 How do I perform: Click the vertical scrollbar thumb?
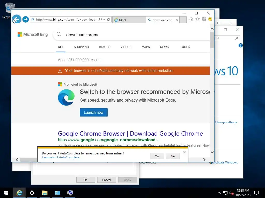(x=212, y=40)
